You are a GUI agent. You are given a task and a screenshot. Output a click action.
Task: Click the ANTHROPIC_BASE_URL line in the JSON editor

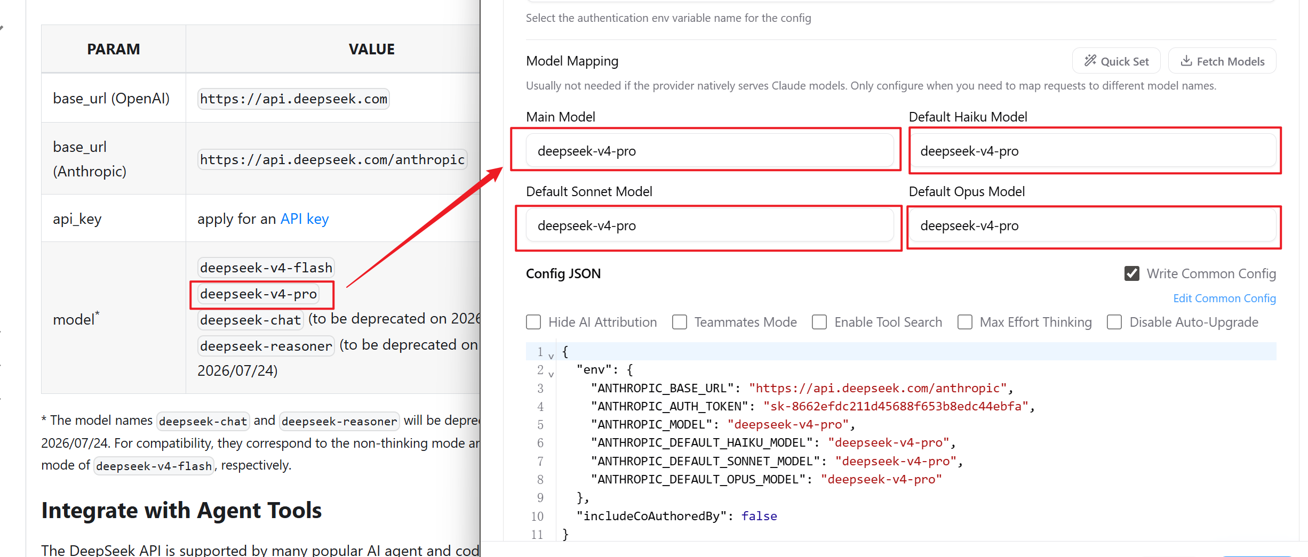click(x=802, y=388)
